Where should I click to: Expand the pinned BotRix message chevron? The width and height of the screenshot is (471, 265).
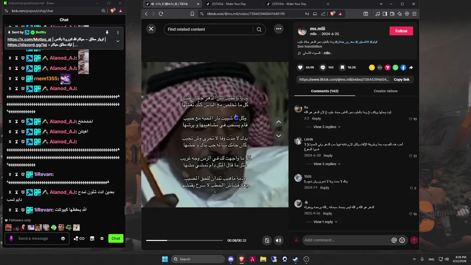coord(118,41)
